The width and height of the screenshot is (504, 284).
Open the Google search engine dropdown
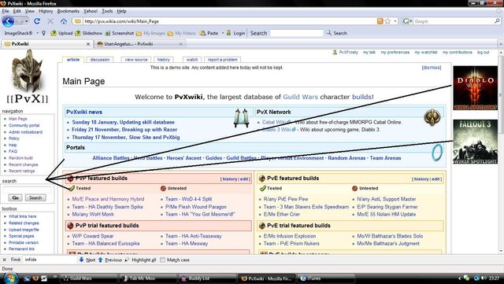click(408, 21)
